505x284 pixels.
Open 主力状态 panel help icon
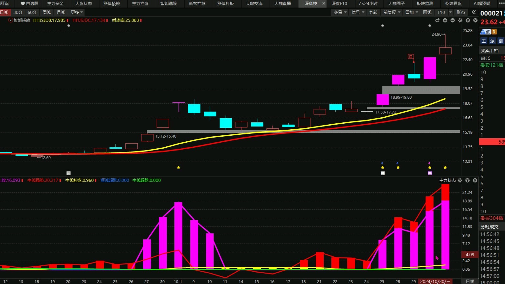pos(467,180)
